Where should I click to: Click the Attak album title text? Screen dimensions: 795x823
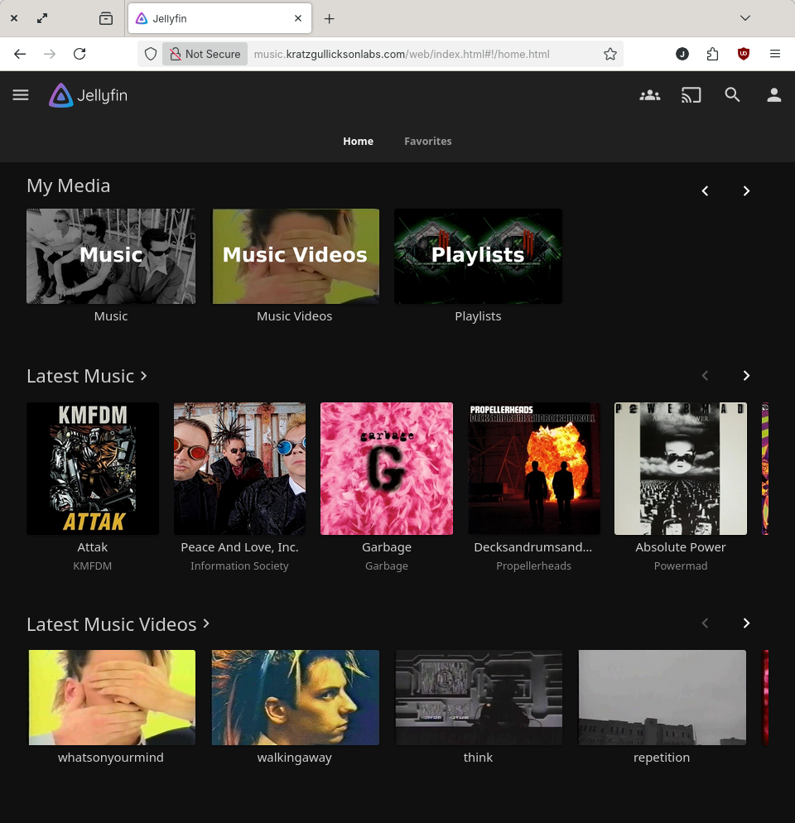point(93,547)
